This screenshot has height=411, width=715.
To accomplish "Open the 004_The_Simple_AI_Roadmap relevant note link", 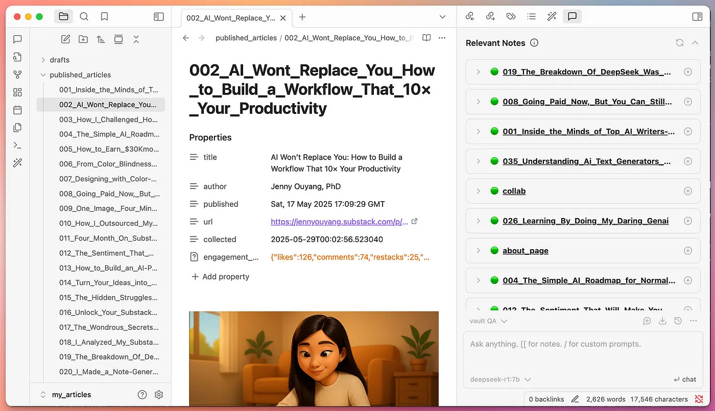I will tap(589, 280).
